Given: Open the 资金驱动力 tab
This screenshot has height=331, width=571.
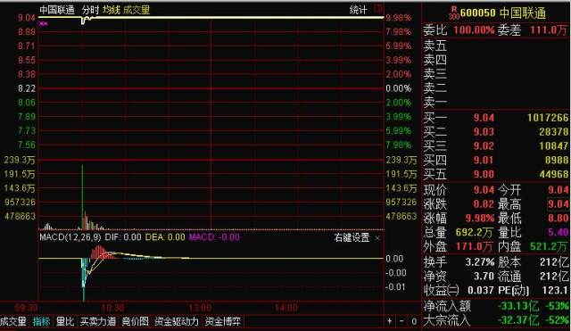Looking at the screenshot, I should pyautogui.click(x=177, y=321).
